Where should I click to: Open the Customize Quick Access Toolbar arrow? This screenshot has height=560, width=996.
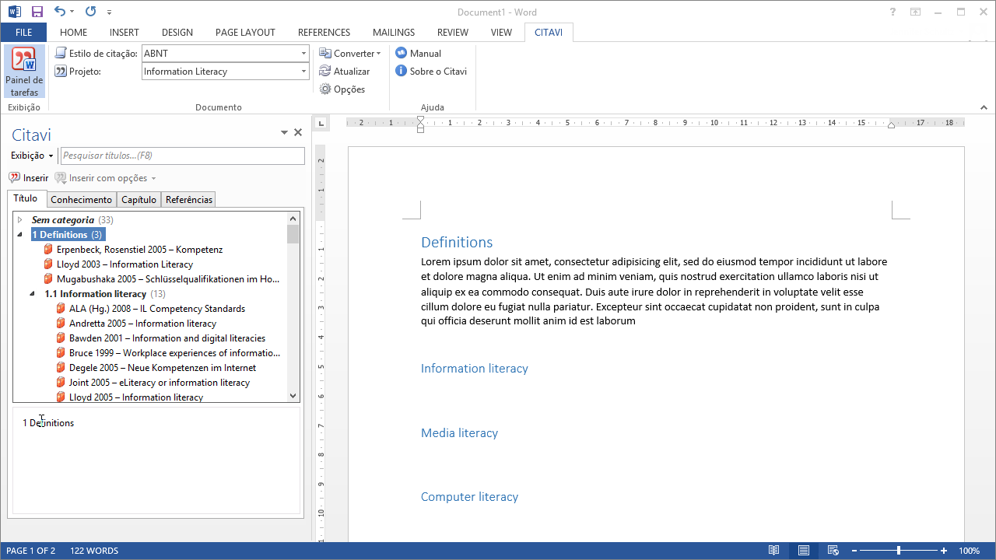(109, 12)
